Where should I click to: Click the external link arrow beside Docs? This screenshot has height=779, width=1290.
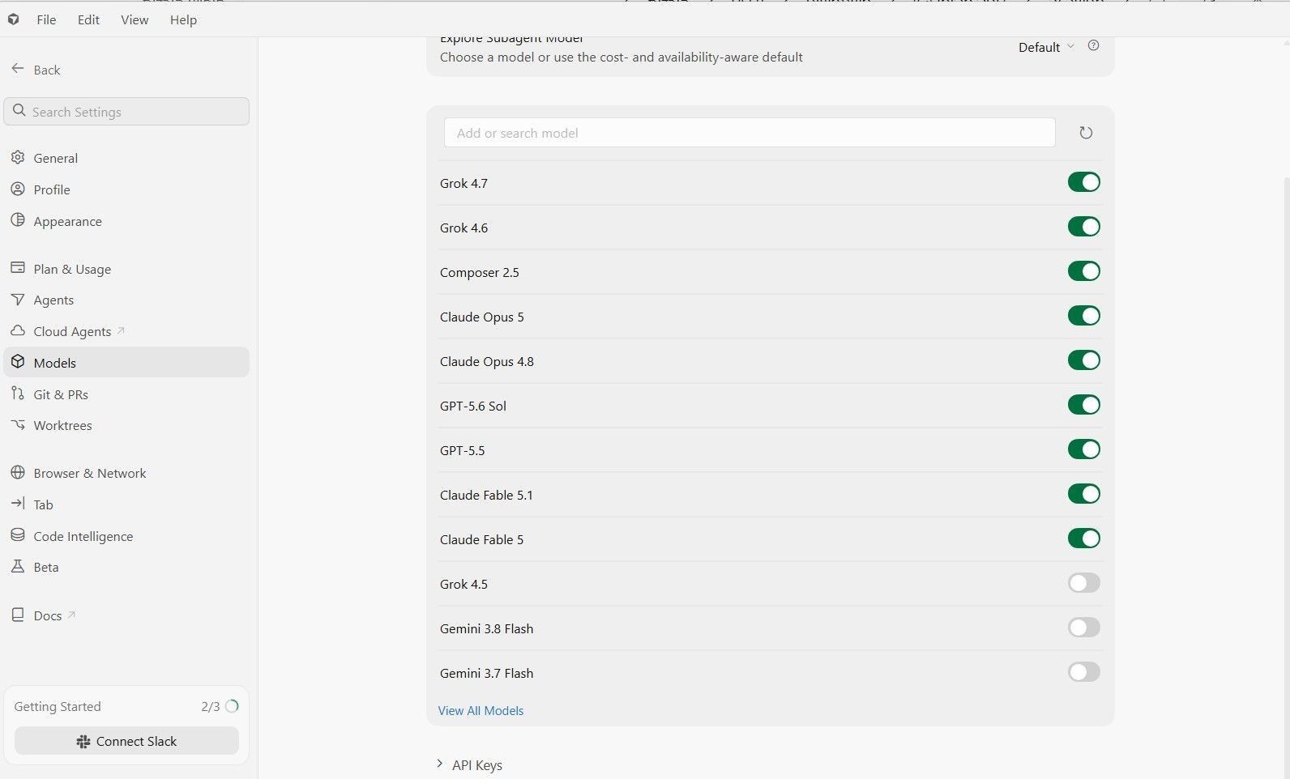tap(71, 615)
